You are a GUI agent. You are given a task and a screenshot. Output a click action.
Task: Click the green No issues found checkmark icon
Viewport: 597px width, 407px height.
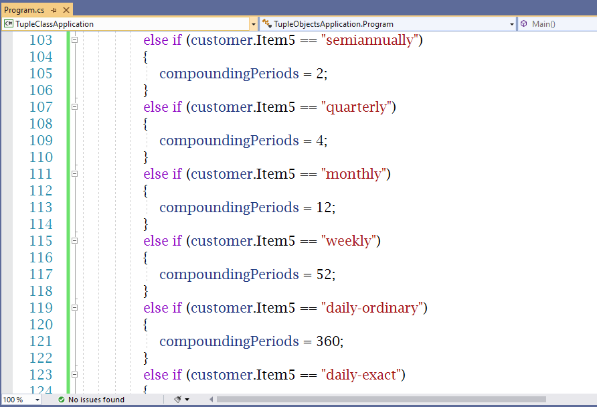61,400
